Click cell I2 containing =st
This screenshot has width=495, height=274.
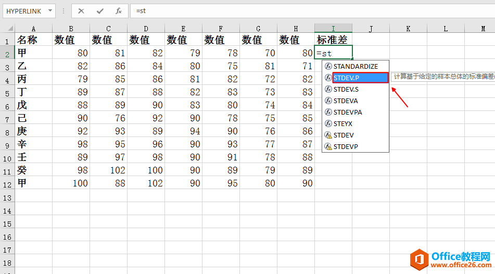click(333, 53)
